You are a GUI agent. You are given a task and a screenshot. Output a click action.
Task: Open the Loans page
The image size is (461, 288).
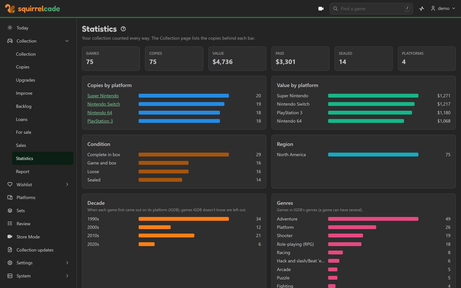pyautogui.click(x=43, y=119)
